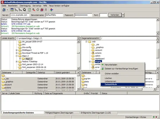The image size is (160, 119).
Task: Sort local files by Dateigröße column
Action: (29, 73)
